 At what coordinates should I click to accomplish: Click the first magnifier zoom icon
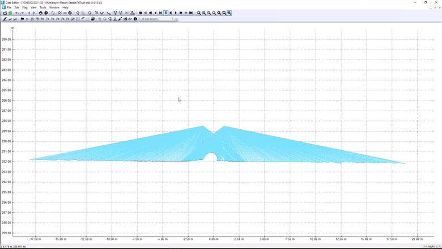(199, 13)
